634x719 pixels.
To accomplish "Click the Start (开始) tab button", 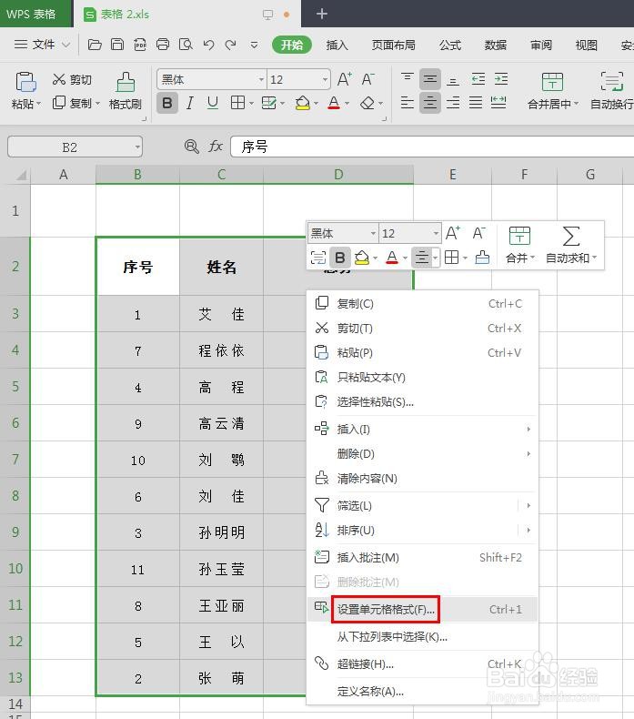I will tap(292, 45).
